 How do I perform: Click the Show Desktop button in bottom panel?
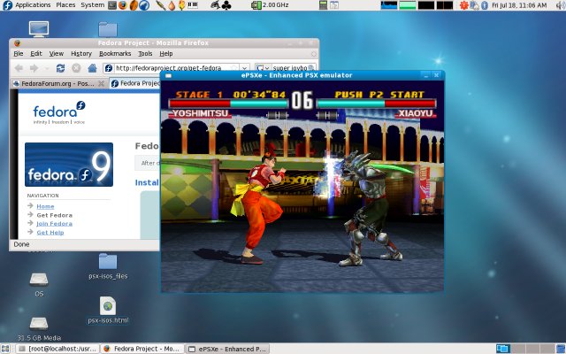tap(5, 349)
